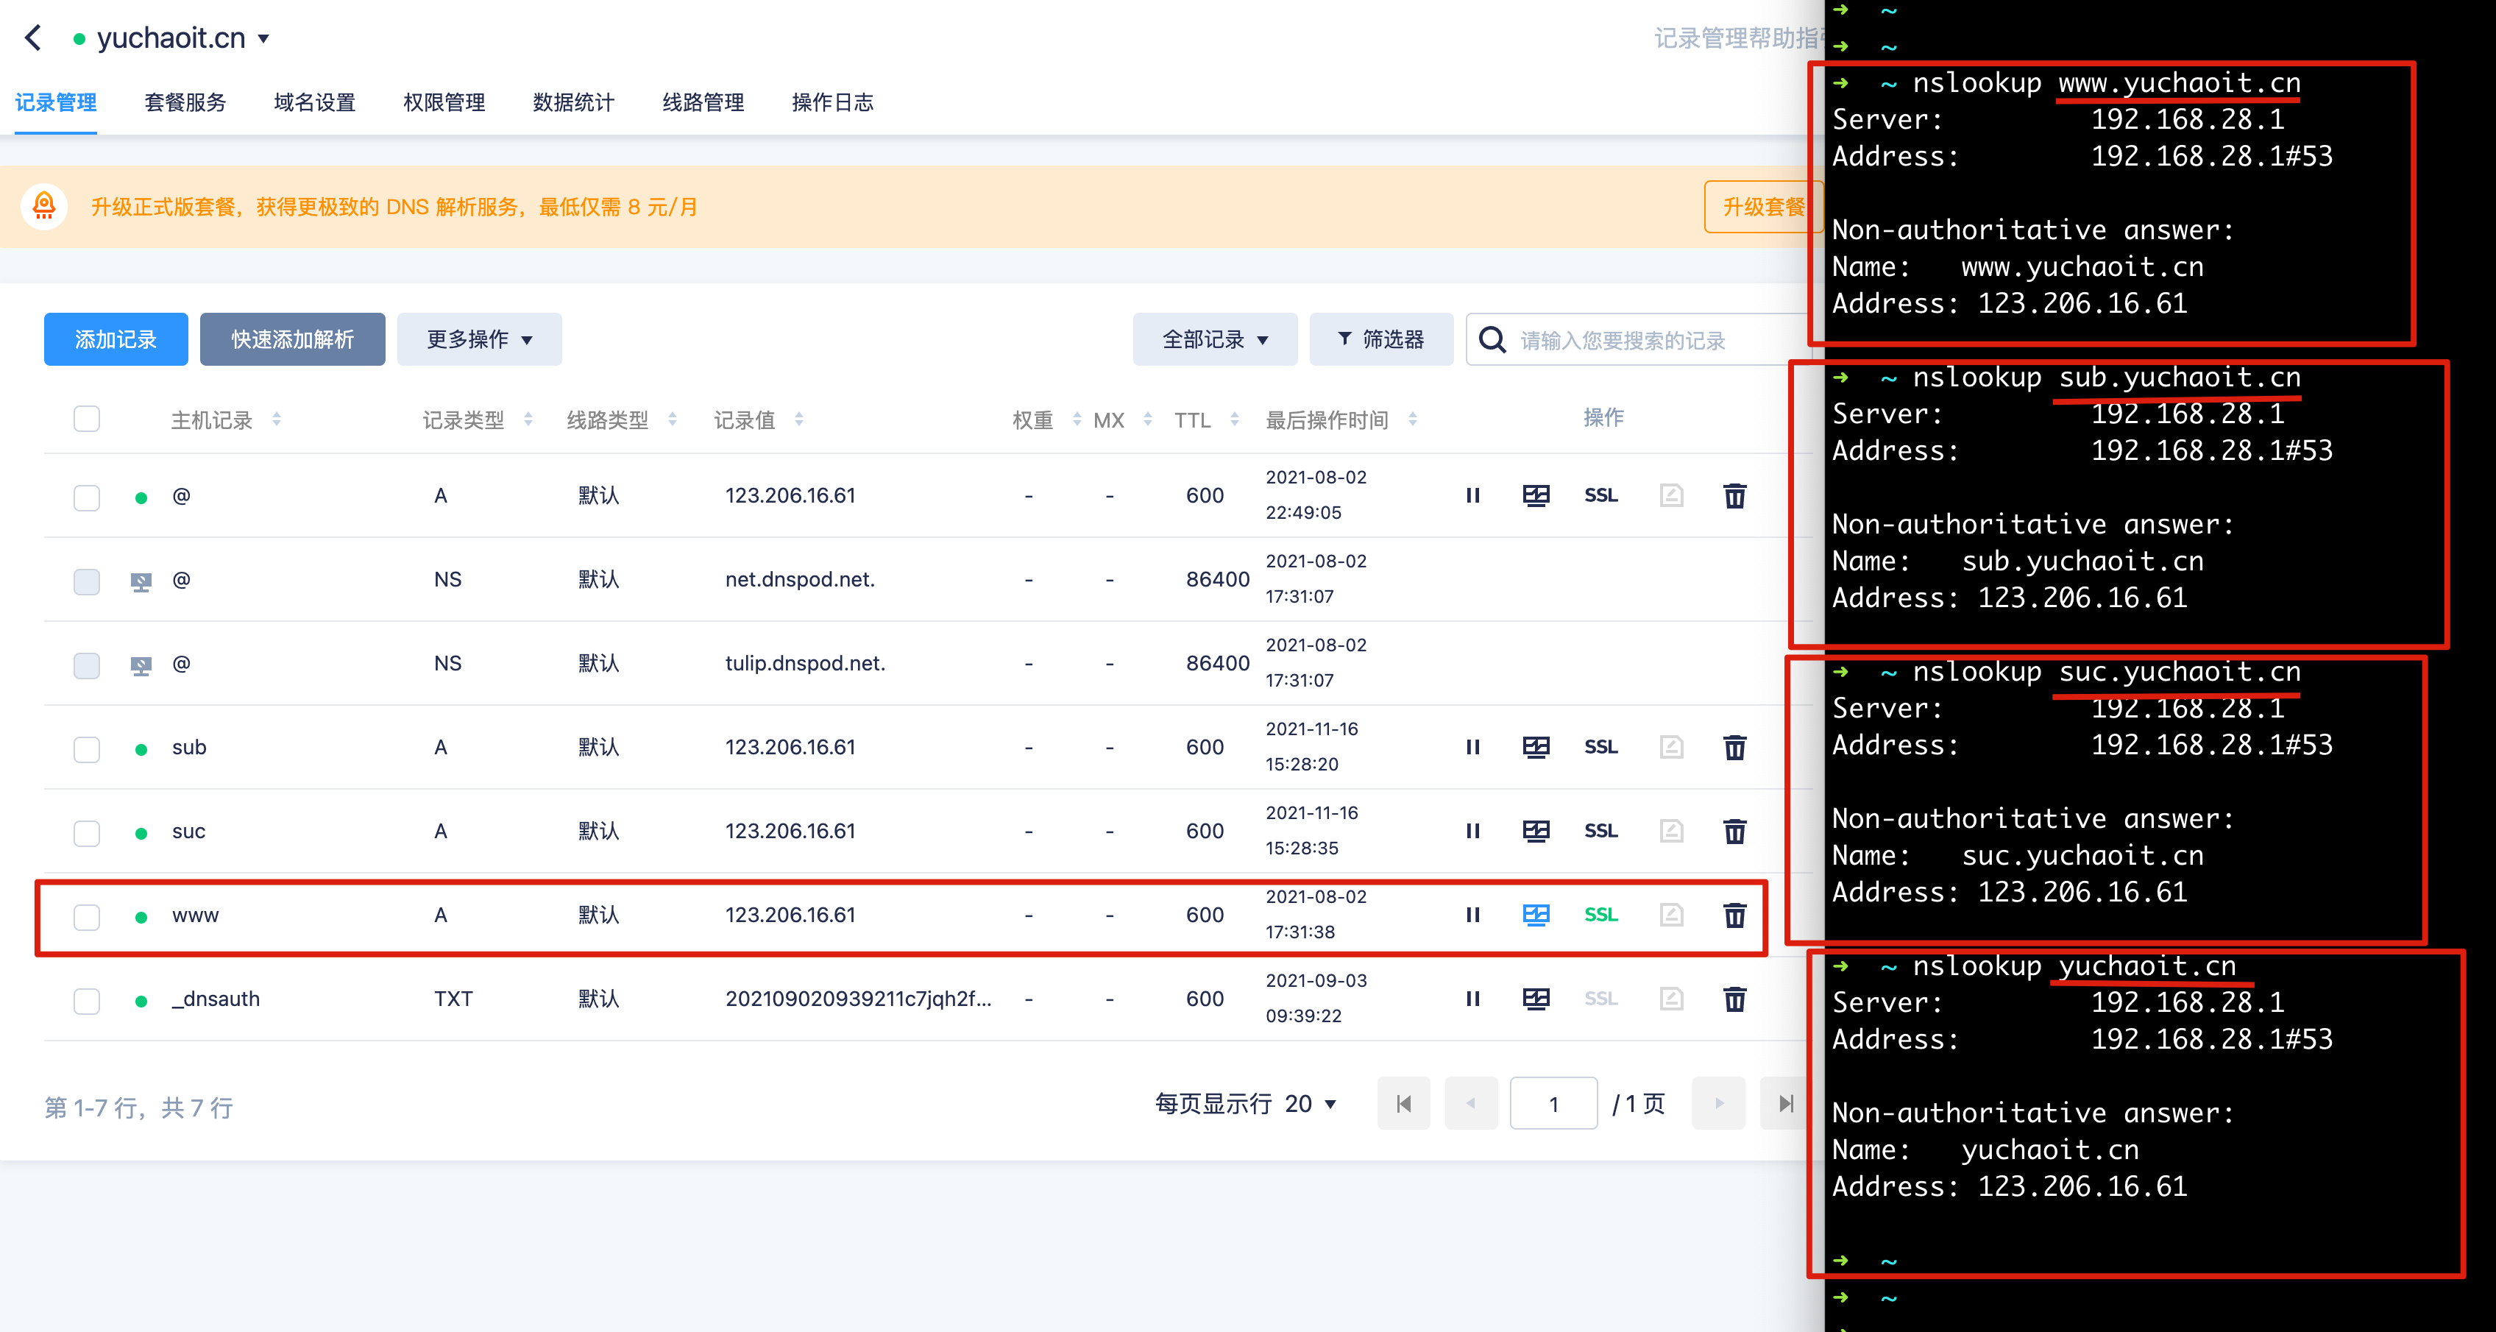Open the 操作日志 tab
The width and height of the screenshot is (2496, 1332).
(832, 102)
